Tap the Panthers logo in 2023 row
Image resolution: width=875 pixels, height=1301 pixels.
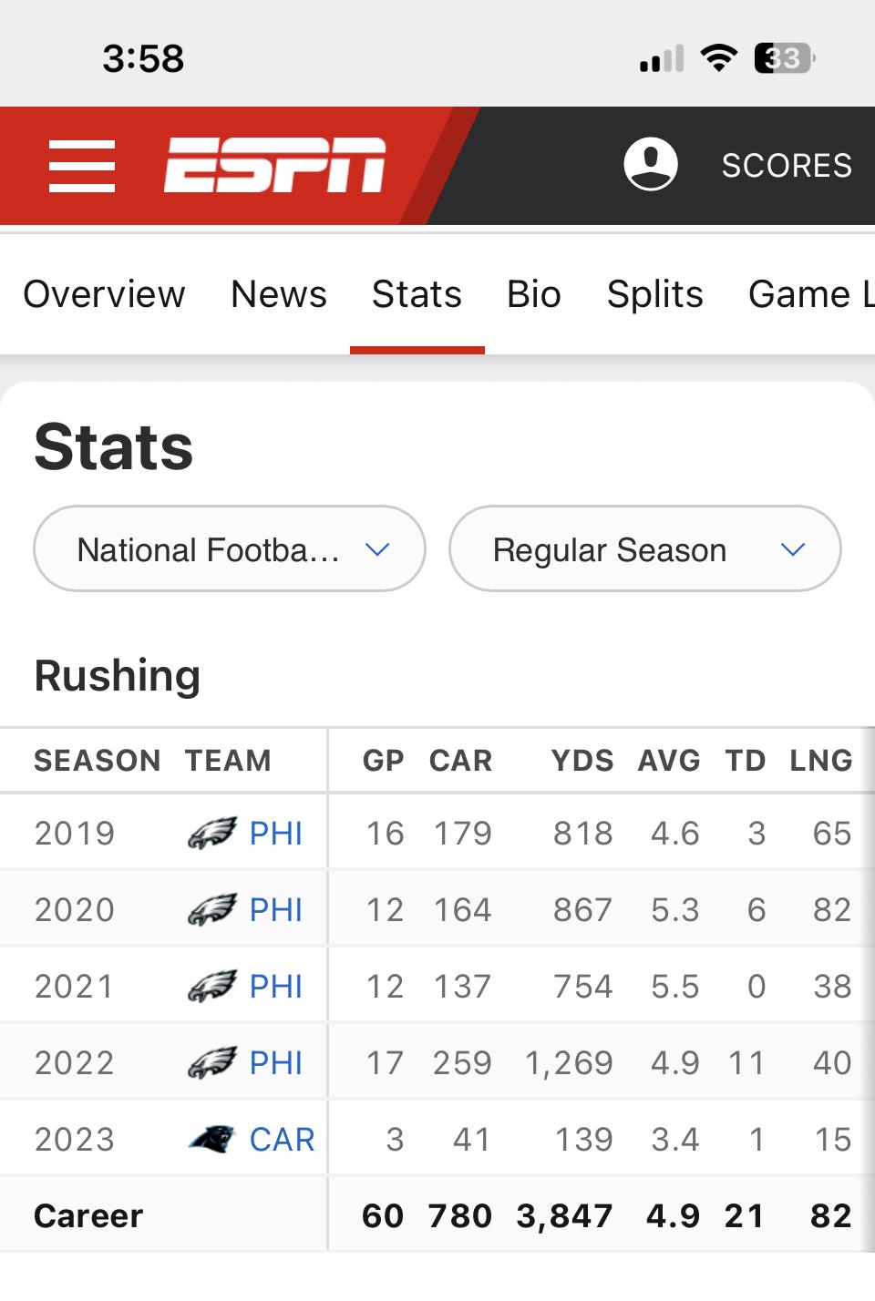[x=212, y=1139]
